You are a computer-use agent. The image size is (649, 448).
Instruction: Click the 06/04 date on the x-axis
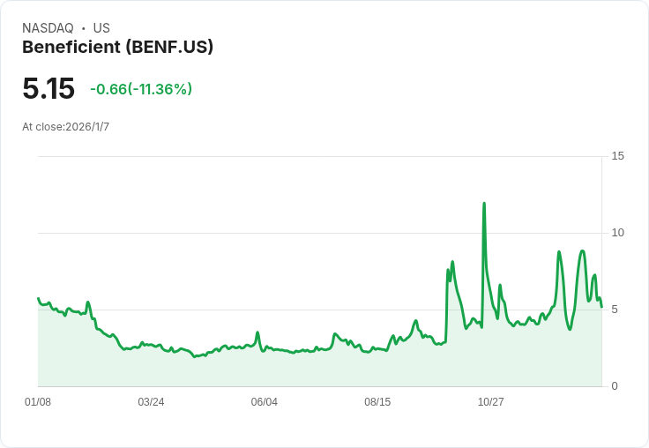[264, 402]
